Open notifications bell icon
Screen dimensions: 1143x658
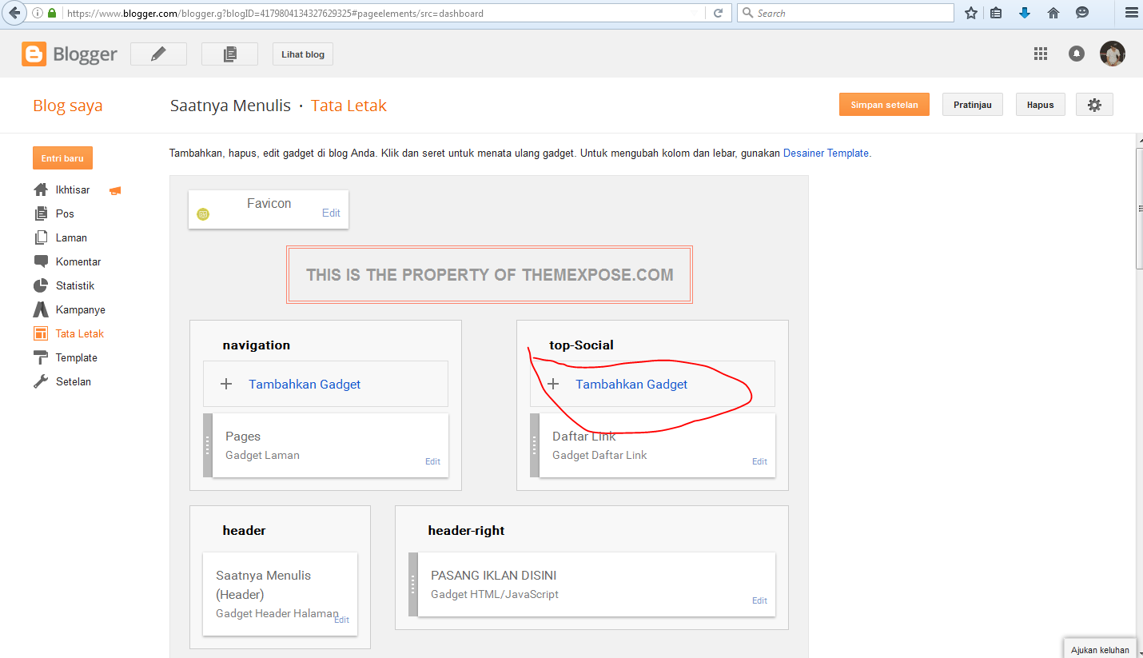[x=1077, y=54]
